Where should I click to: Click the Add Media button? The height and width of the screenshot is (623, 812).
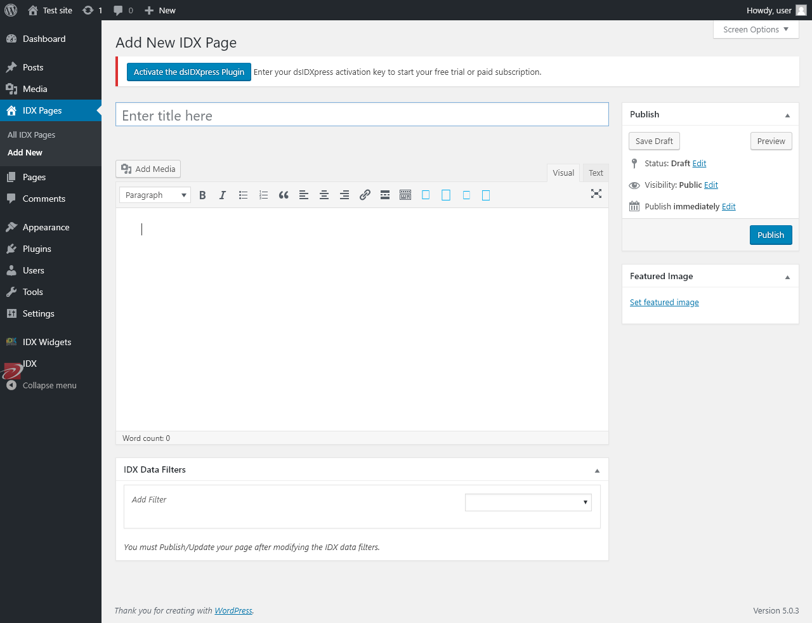(x=148, y=169)
